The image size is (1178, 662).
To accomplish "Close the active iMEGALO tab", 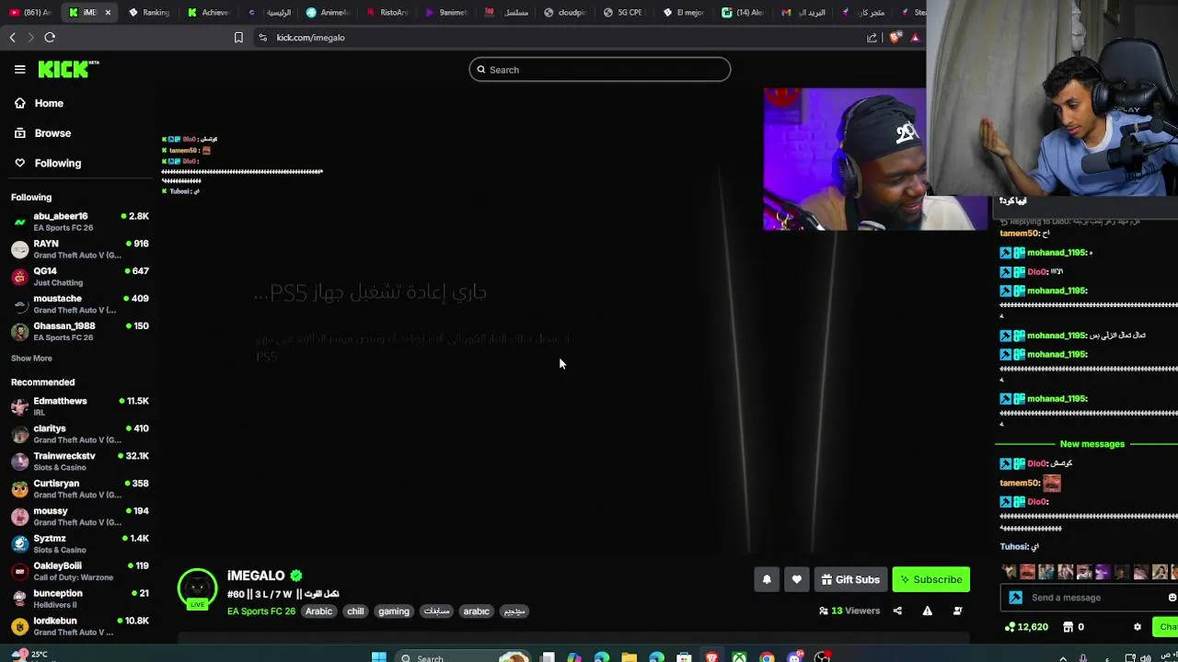I will (108, 12).
